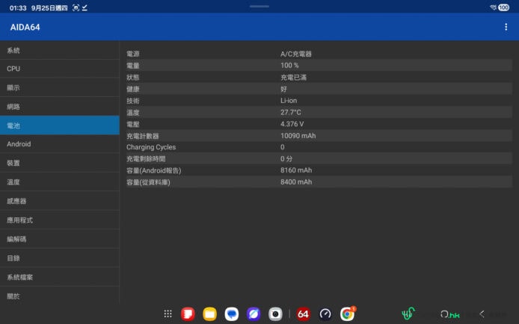519x324 pixels.
Task: Tap the battery 100 indicator in status bar
Action: pos(504,7)
